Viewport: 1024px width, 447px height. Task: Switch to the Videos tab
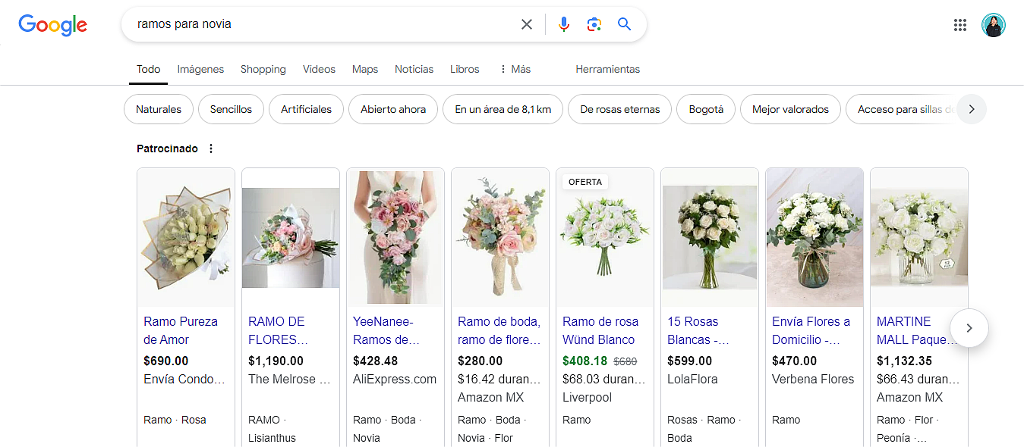(x=319, y=69)
